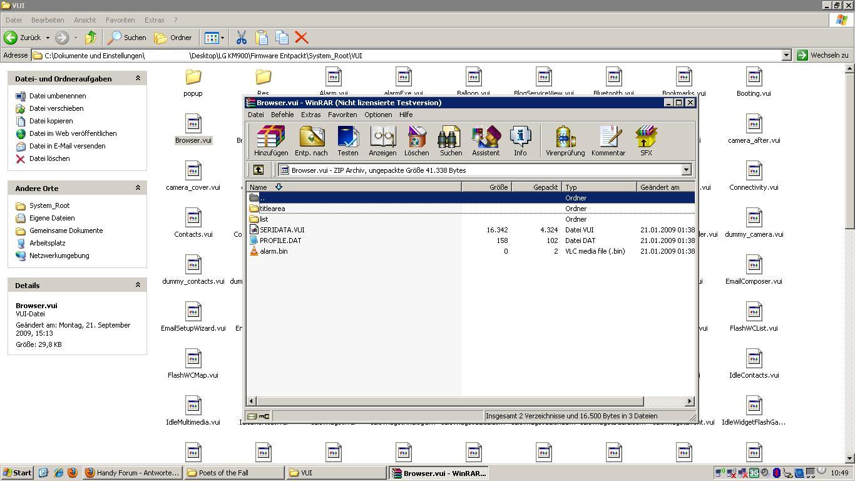The width and height of the screenshot is (855, 481).
Task: Click Explorer Zurück back button
Action: pyautogui.click(x=23, y=38)
